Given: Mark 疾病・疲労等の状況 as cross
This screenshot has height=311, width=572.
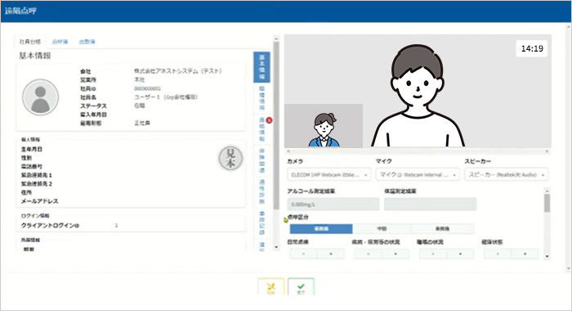Looking at the screenshot, I should pyautogui.click(x=395, y=254).
